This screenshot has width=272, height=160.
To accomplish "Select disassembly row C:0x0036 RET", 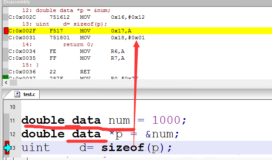I will point(49,72).
